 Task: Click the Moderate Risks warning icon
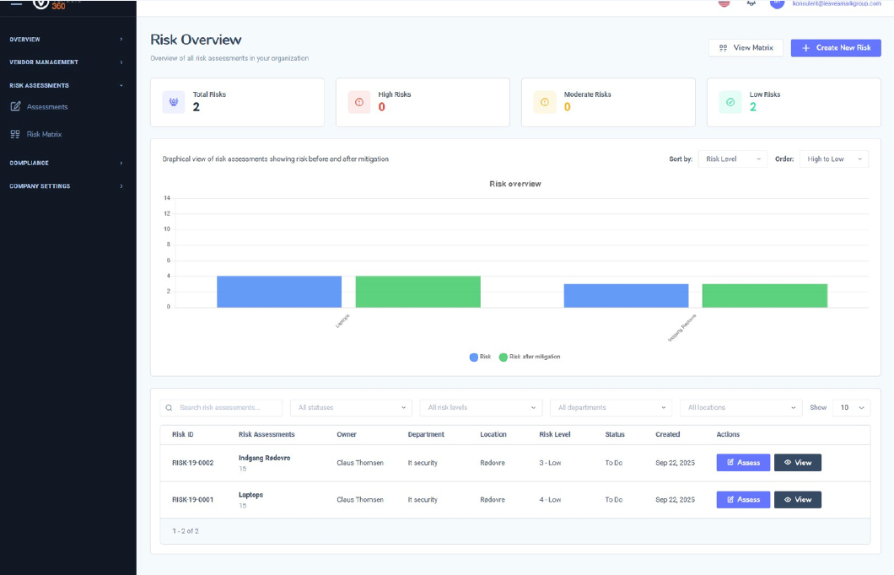point(544,101)
